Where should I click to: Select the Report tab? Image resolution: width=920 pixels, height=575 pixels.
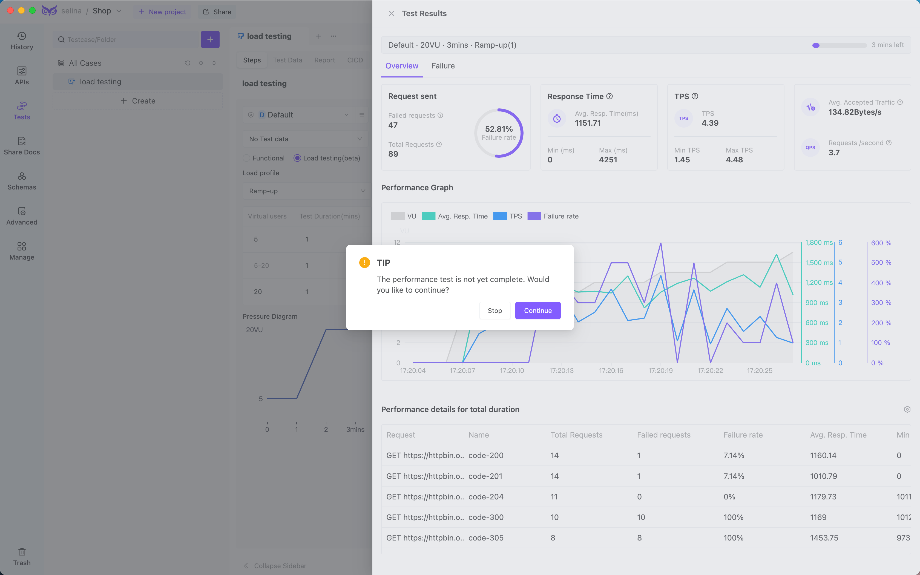(x=325, y=60)
